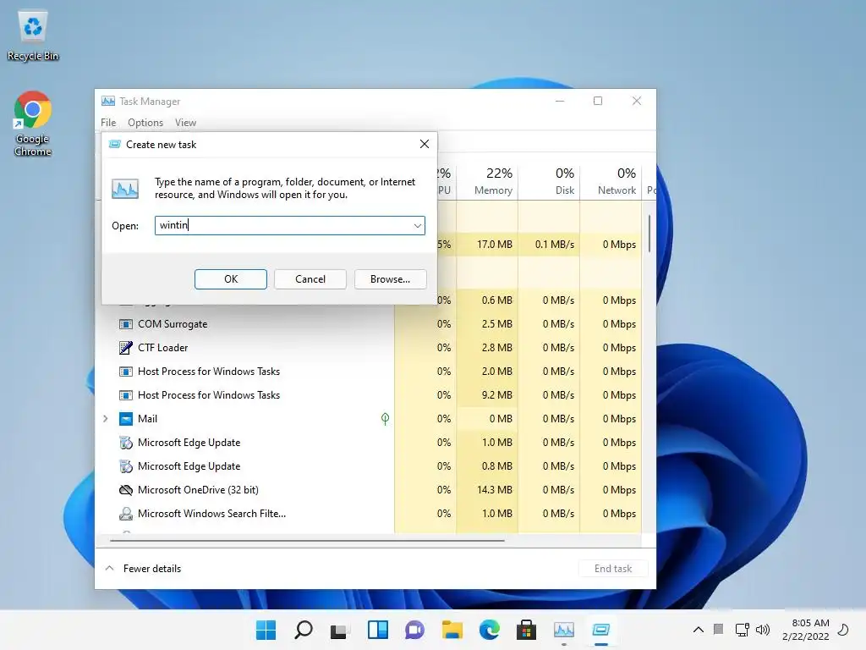Screen dimensions: 866x650
Task: Click the 2.5 MB memory value
Action: (x=496, y=324)
